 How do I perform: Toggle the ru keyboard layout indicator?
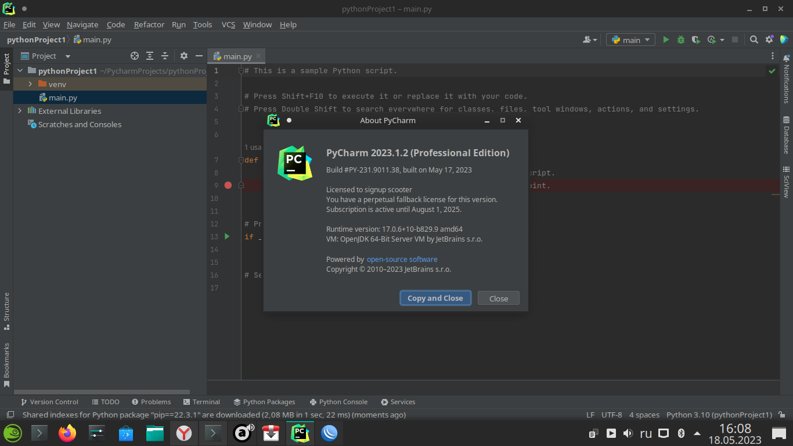pyautogui.click(x=646, y=433)
